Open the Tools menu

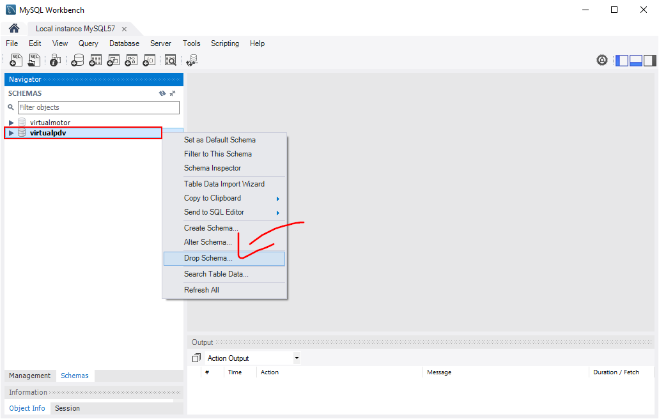coord(191,43)
